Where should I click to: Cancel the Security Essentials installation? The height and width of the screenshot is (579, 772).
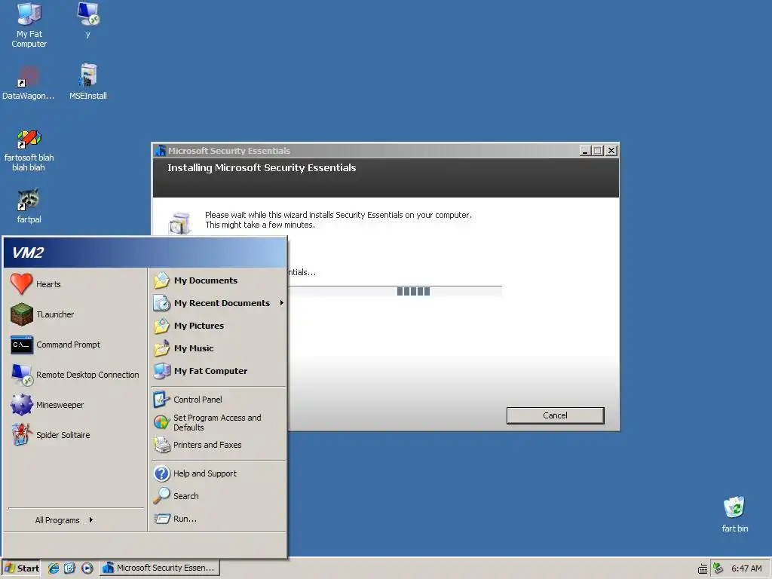pyautogui.click(x=555, y=415)
